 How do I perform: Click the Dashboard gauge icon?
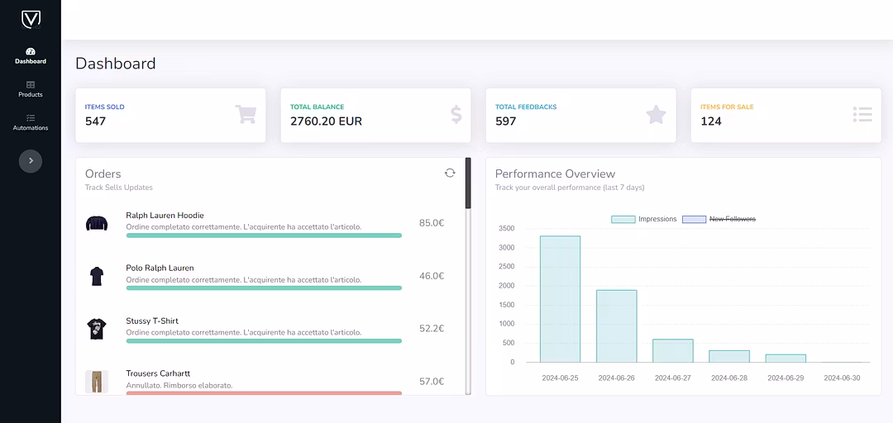tap(31, 51)
